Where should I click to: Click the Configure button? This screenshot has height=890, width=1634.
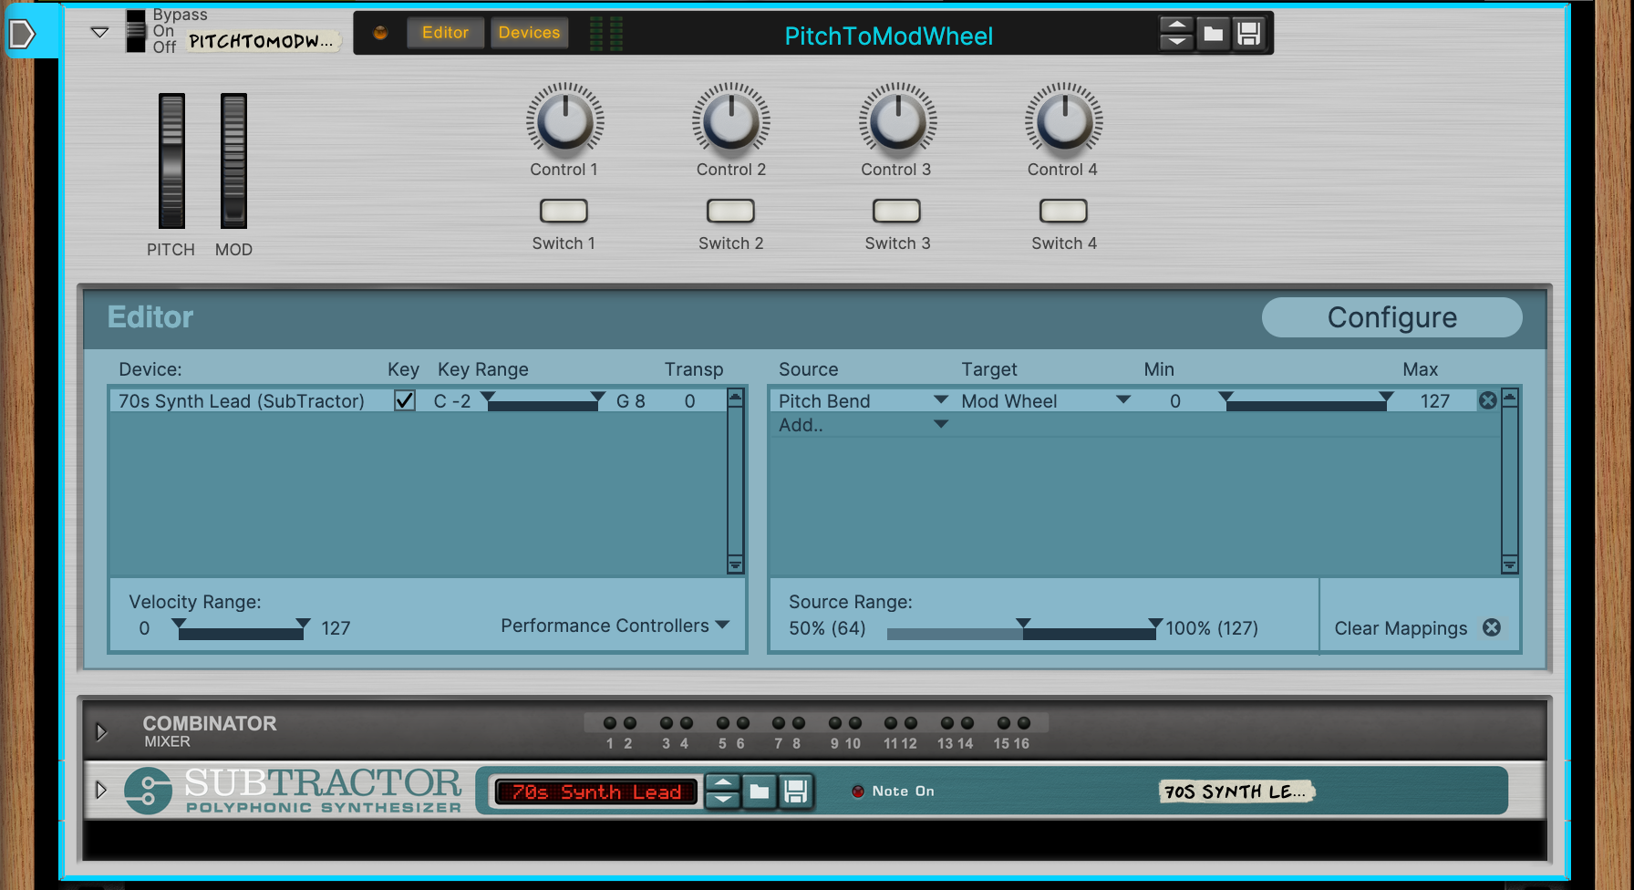pyautogui.click(x=1391, y=317)
